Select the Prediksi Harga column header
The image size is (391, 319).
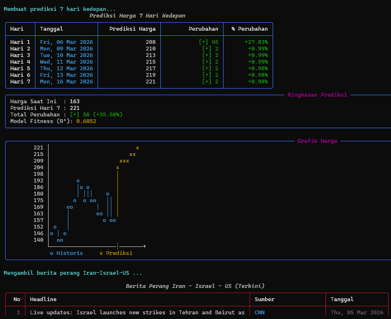pos(132,29)
